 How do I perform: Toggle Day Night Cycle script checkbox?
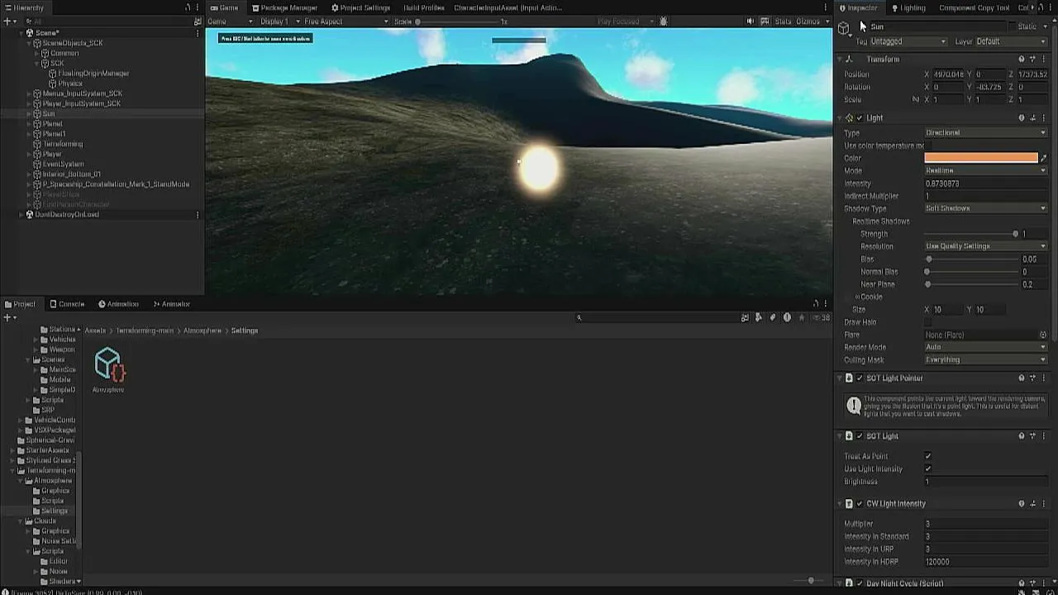pyautogui.click(x=860, y=583)
